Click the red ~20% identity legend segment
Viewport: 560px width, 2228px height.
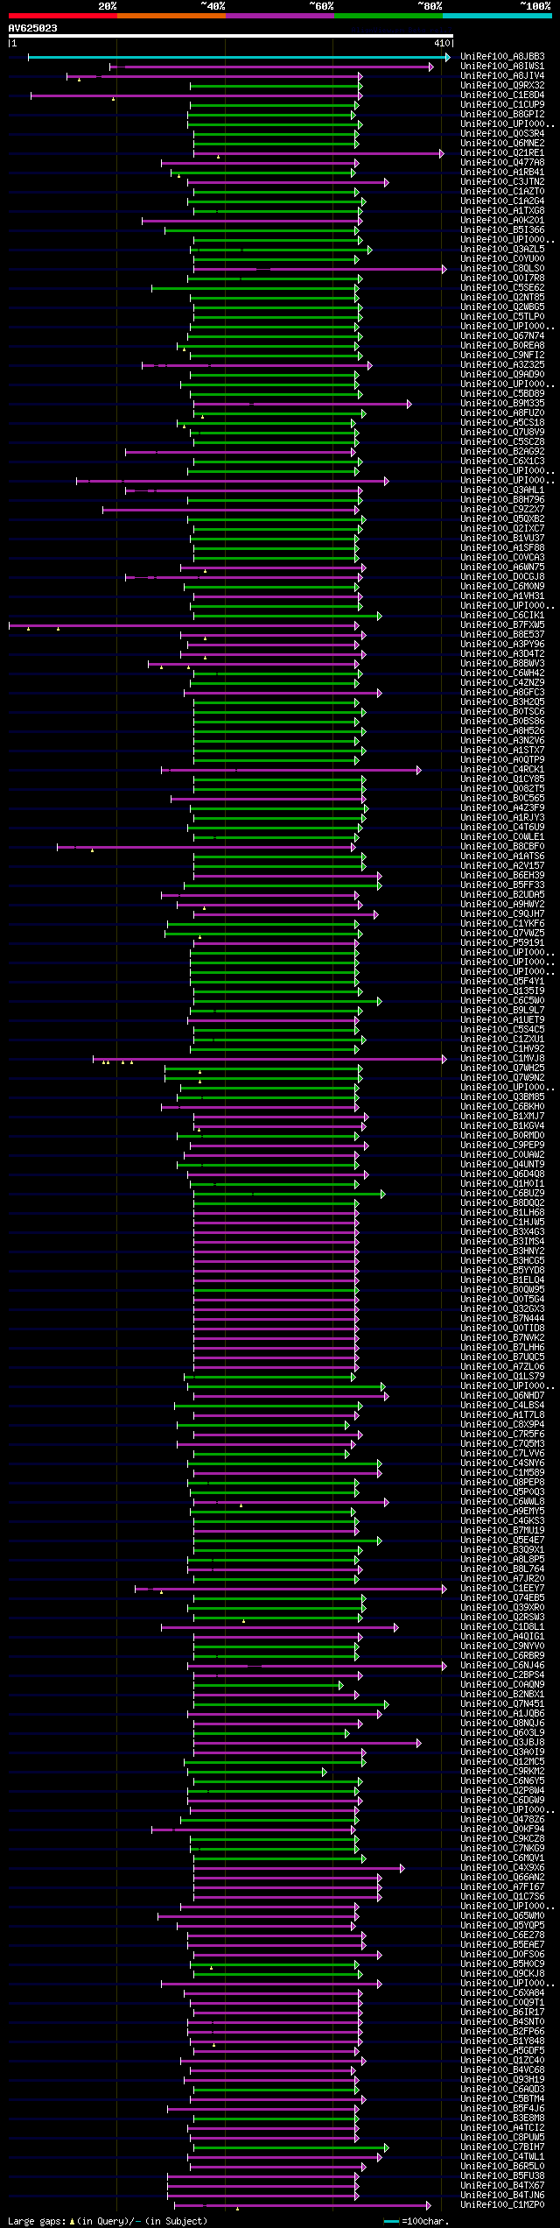(63, 16)
